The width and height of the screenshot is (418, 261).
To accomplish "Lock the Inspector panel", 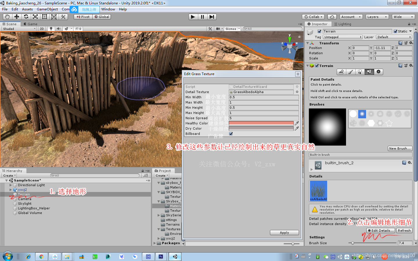I will (409, 24).
